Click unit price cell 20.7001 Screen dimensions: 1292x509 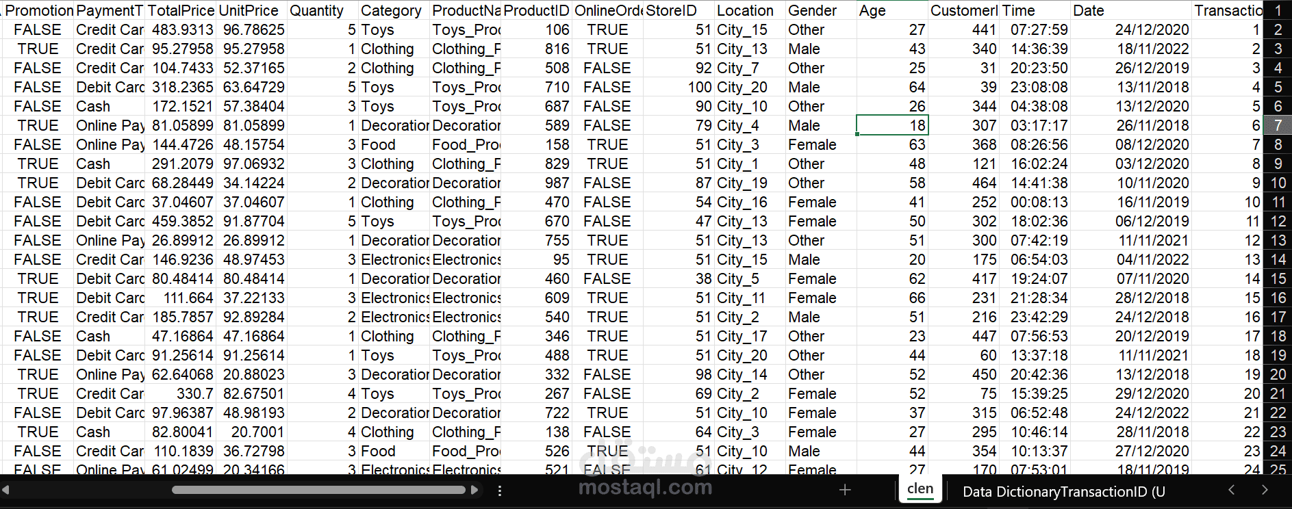tap(251, 432)
